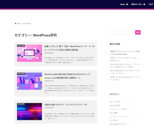
Task: Open post 色設定の使い方ガイド（インテグライトテーマ）
Action: 66,105
